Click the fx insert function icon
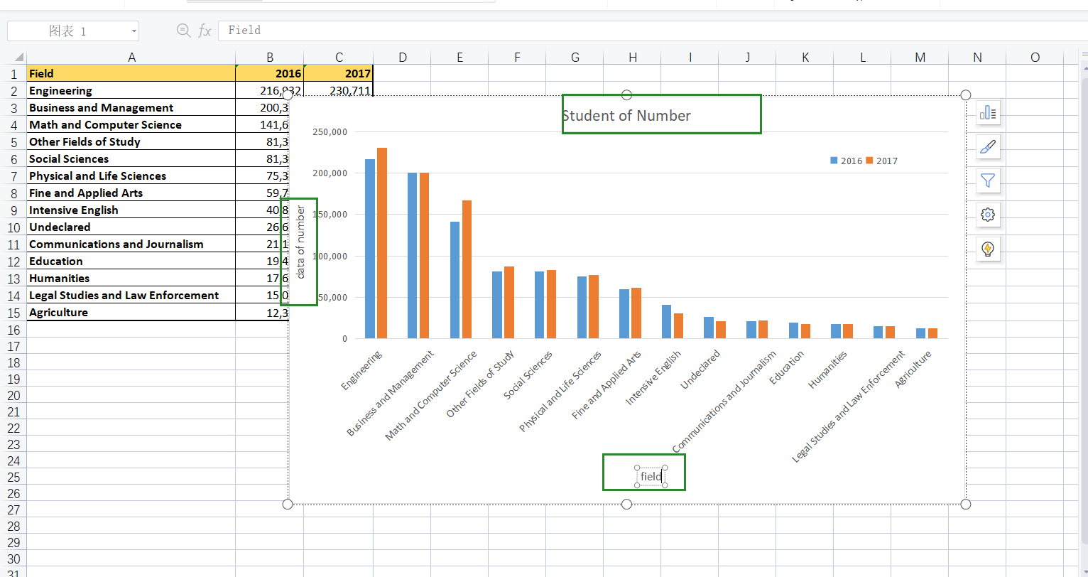The image size is (1088, 577). pos(205,31)
